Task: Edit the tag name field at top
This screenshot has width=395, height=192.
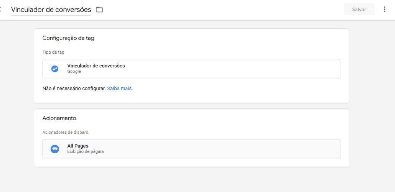Action: (x=51, y=10)
